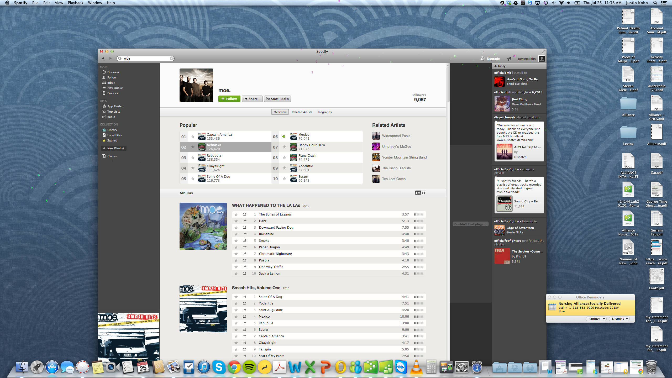Open Local Files collection
672x378 pixels.
tap(114, 135)
